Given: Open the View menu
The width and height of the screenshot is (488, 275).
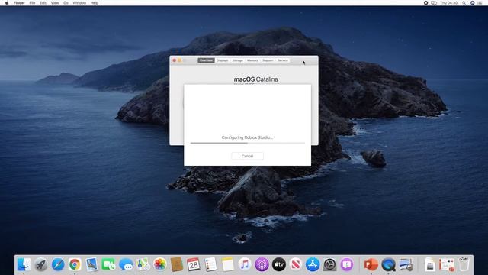Looking at the screenshot, I should coord(55,3).
